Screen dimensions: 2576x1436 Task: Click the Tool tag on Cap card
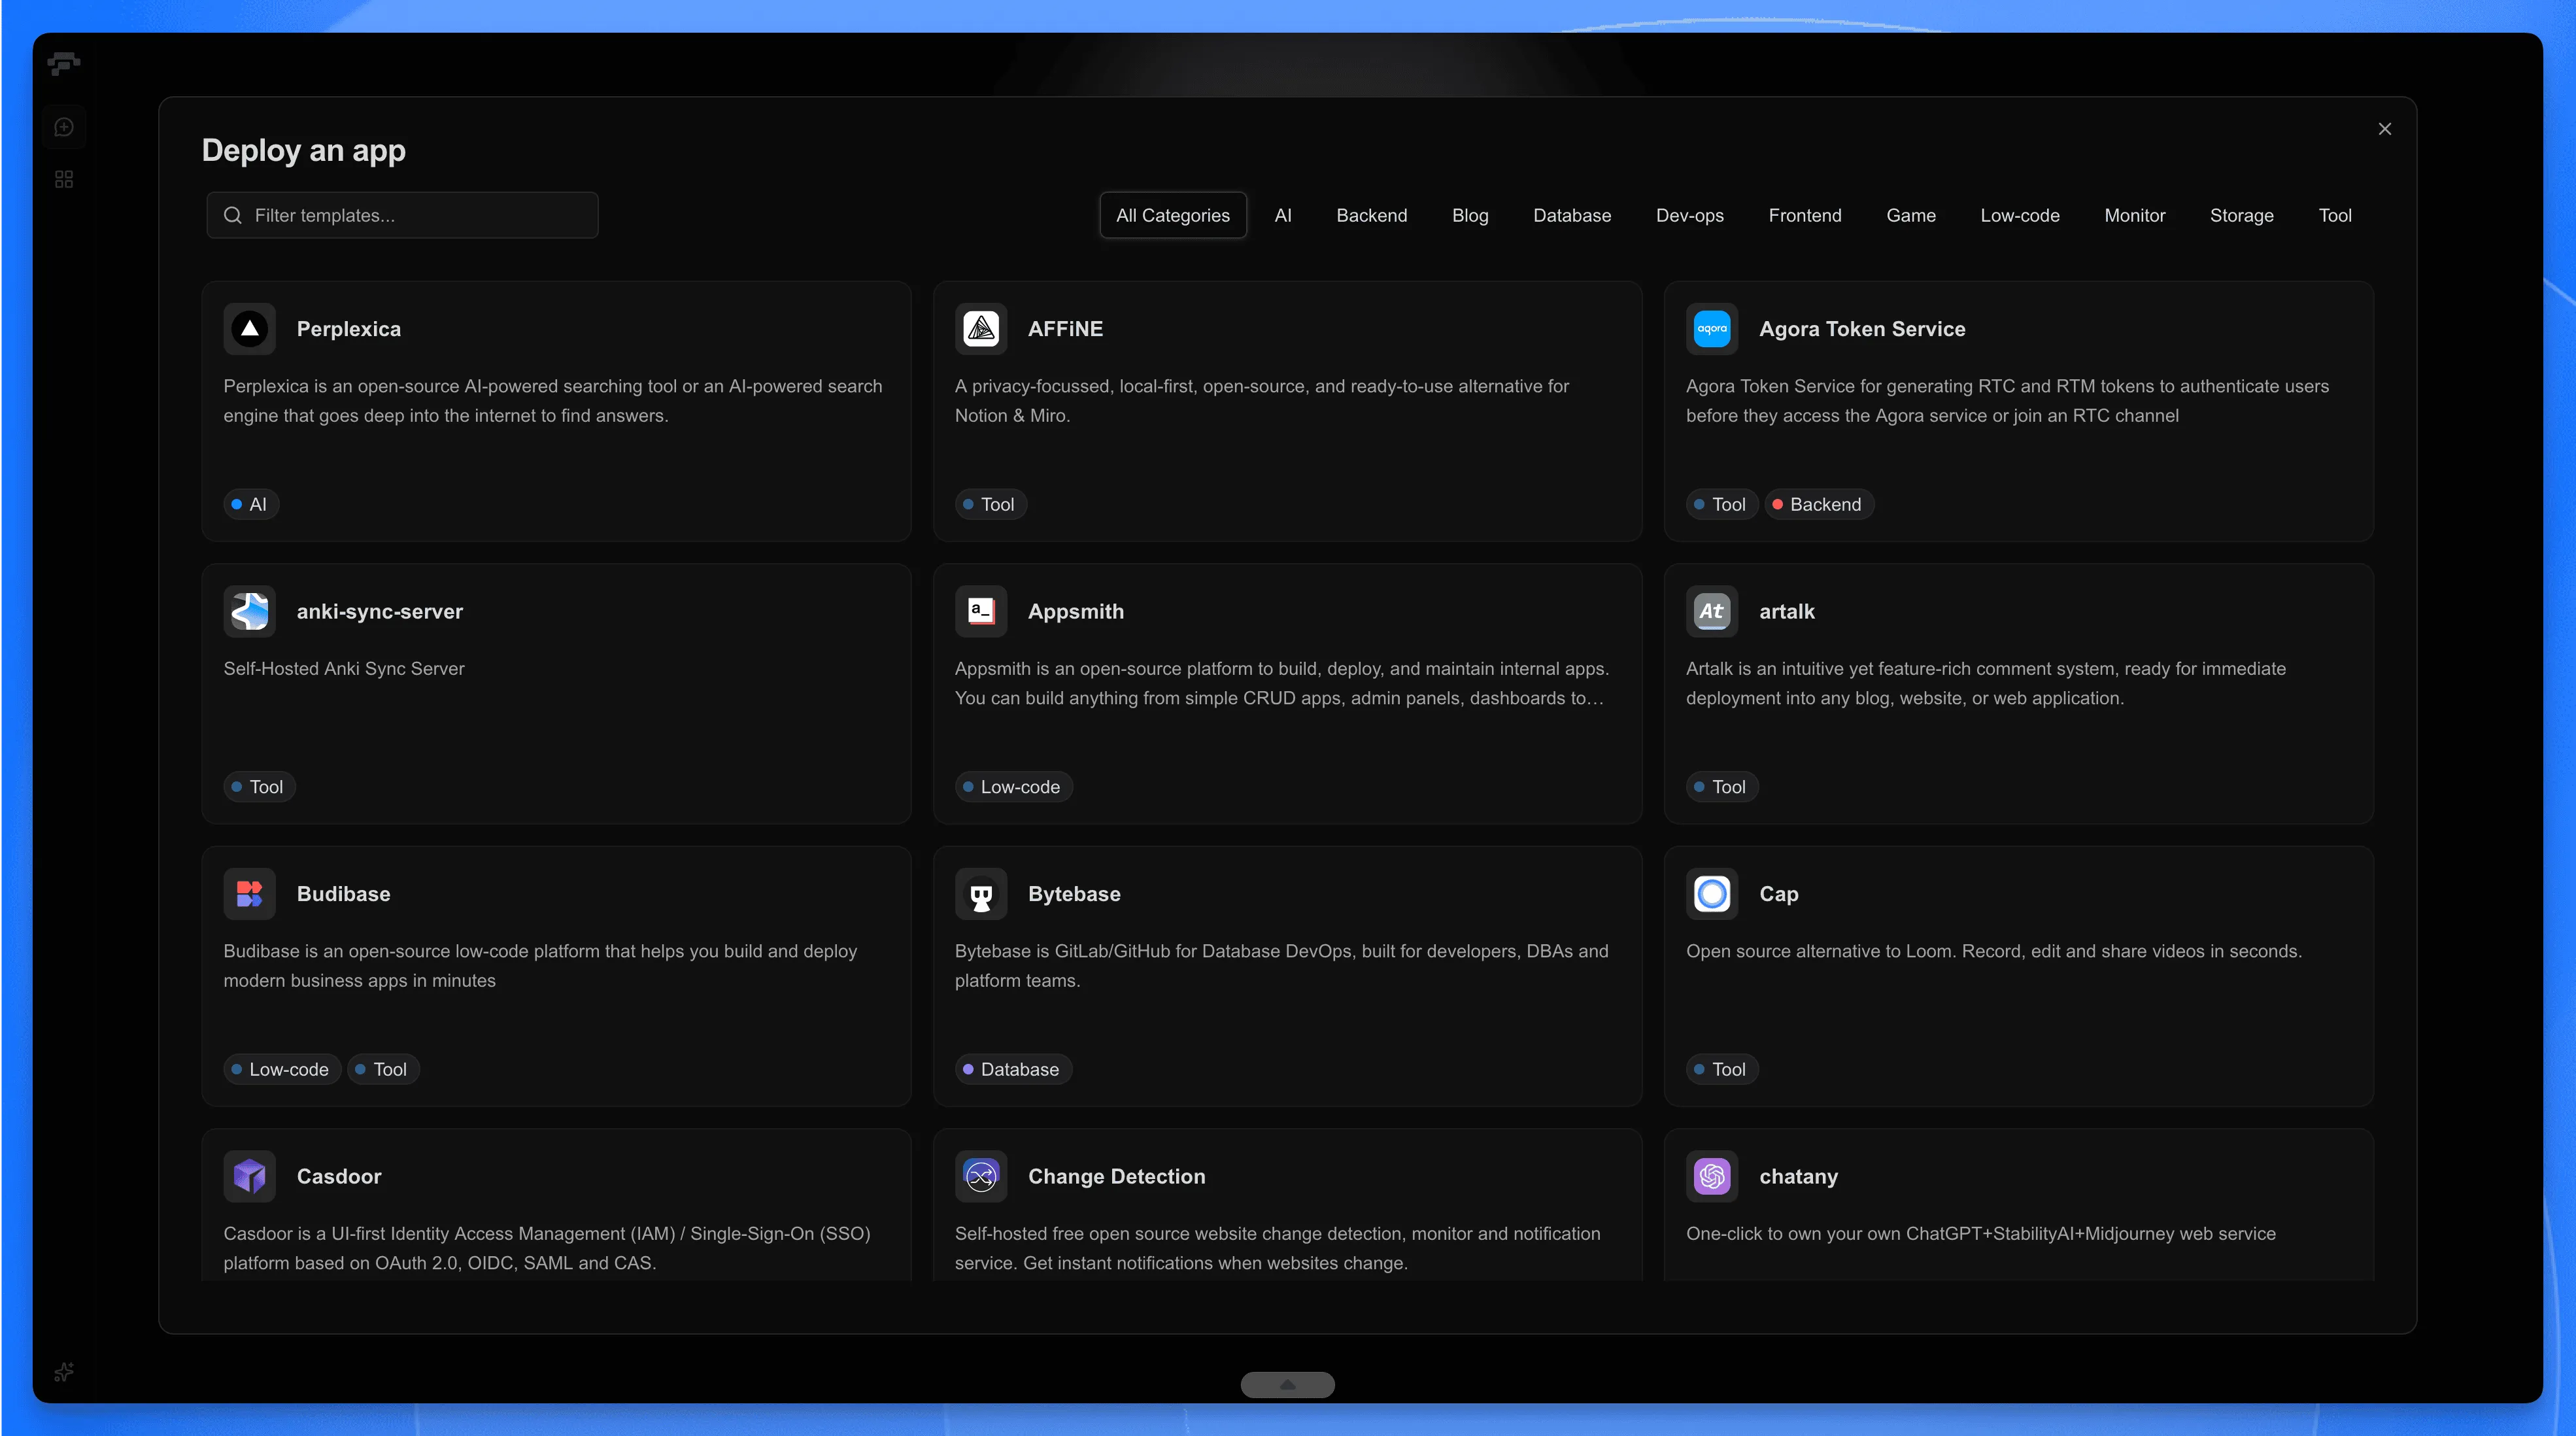pos(1721,1069)
